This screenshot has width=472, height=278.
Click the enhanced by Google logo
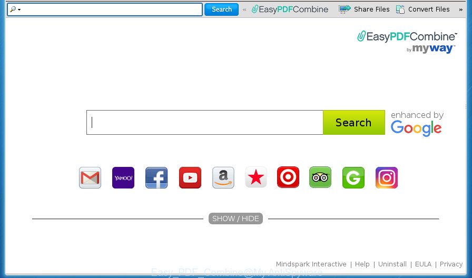pos(417,124)
